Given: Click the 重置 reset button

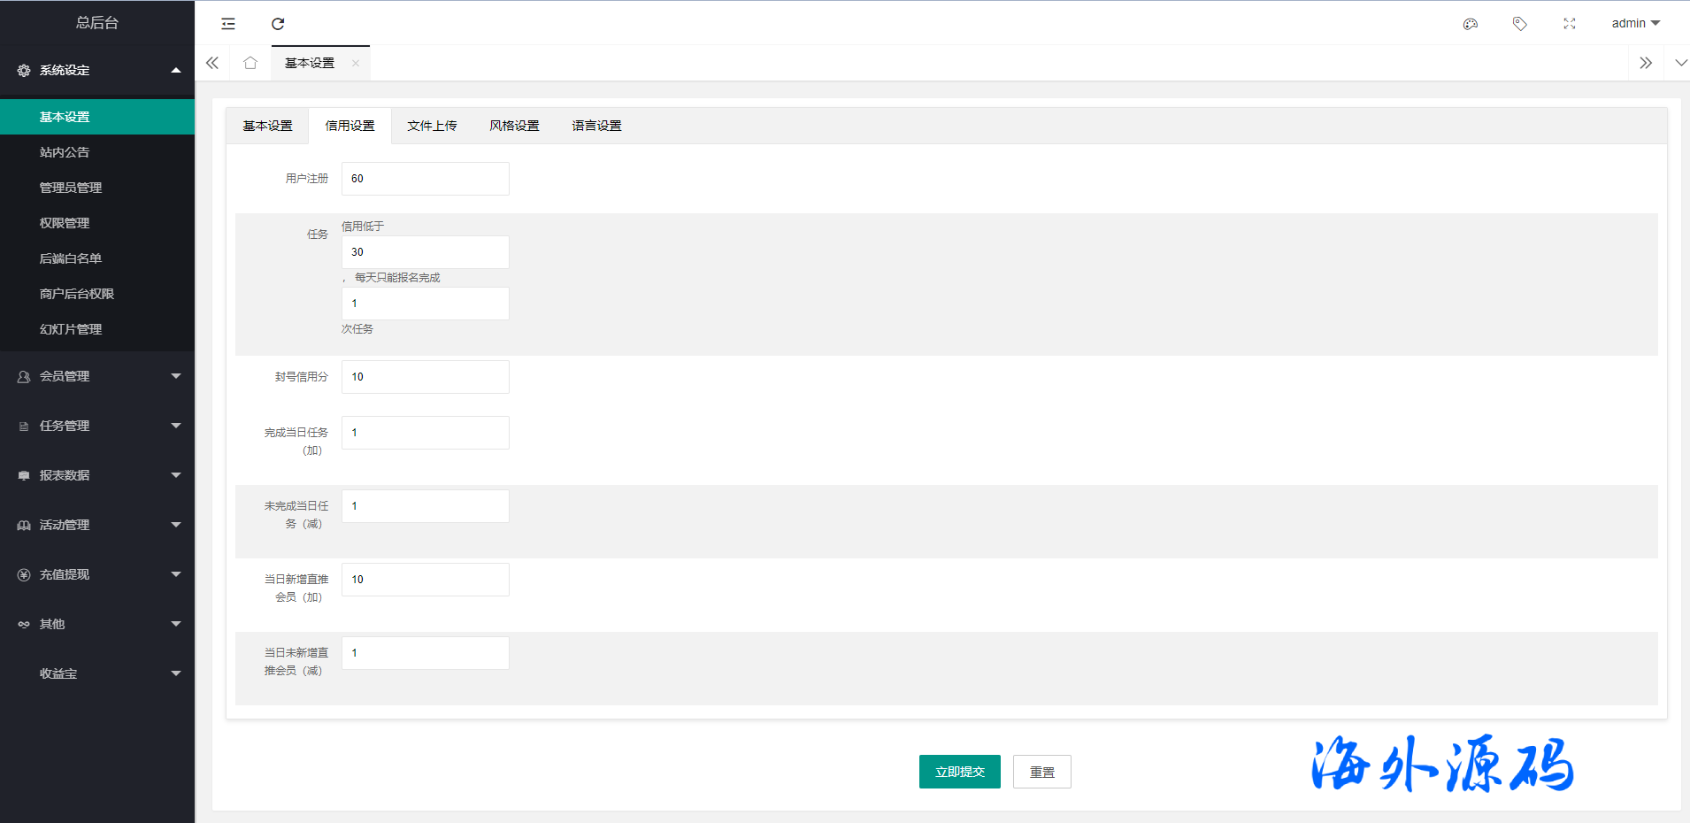Looking at the screenshot, I should (x=1041, y=772).
